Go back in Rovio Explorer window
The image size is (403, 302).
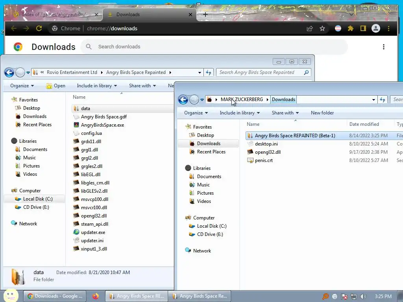click(x=9, y=72)
